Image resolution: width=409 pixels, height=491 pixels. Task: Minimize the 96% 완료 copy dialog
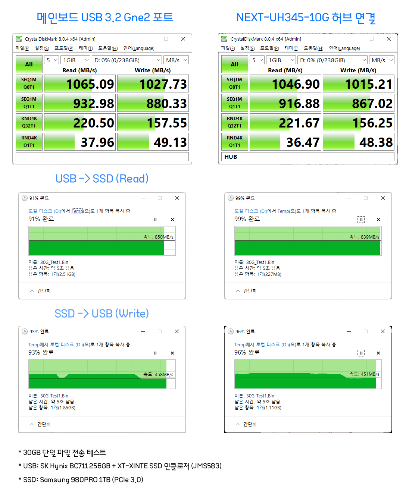click(349, 331)
